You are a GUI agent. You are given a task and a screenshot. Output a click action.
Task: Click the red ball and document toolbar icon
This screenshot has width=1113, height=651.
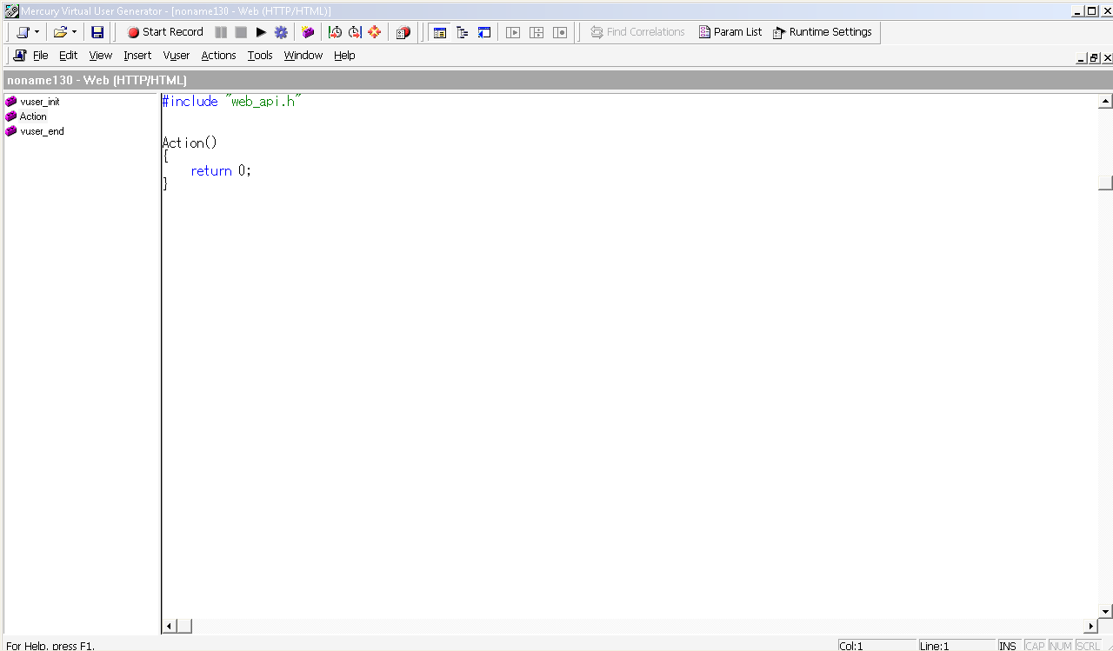click(403, 32)
